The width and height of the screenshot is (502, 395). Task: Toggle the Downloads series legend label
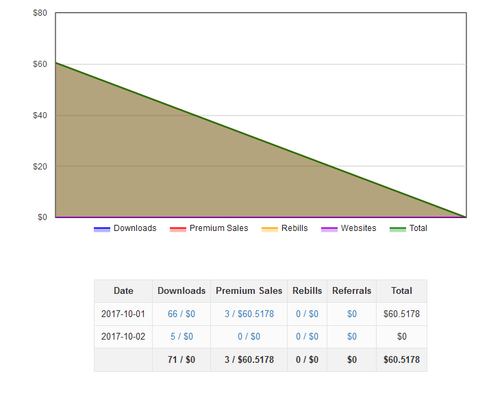(135, 228)
